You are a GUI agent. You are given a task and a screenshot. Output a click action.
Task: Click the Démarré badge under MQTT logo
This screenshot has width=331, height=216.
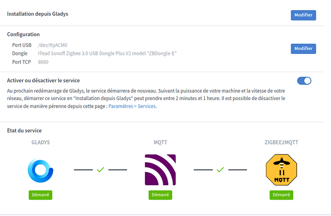tap(160, 195)
